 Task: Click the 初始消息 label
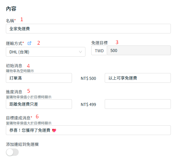[x=14, y=66]
